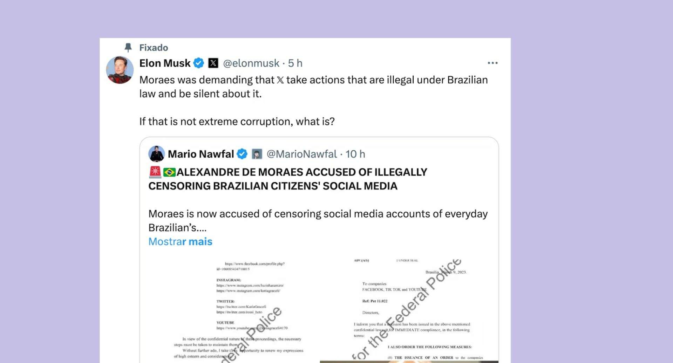
Task: Click the red siren emoji in the headline
Action: pyautogui.click(x=155, y=172)
